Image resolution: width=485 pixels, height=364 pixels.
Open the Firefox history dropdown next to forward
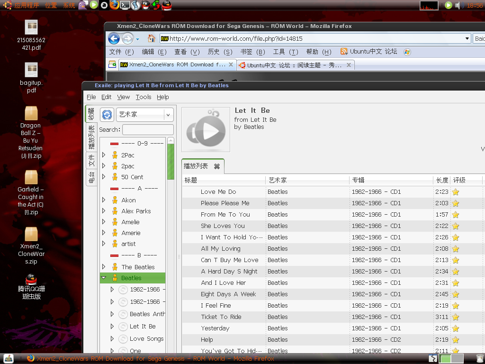pyautogui.click(x=138, y=39)
